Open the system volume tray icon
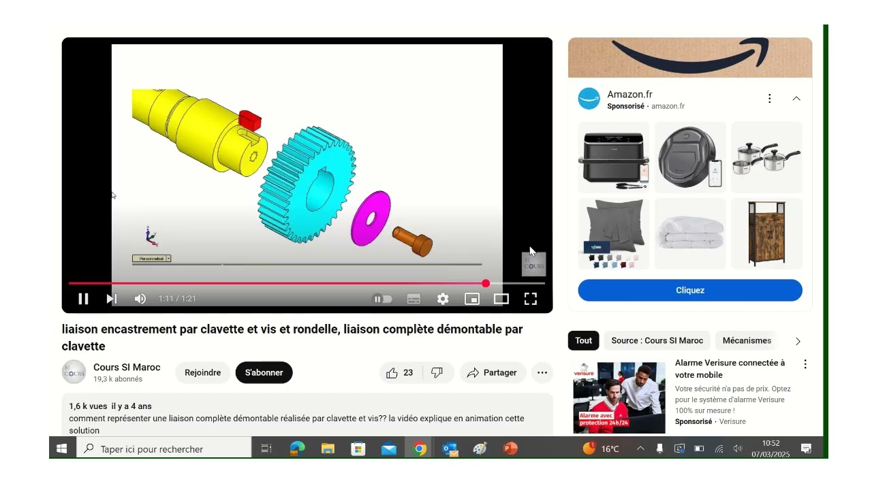Screen dimensions: 872x490 [738, 448]
